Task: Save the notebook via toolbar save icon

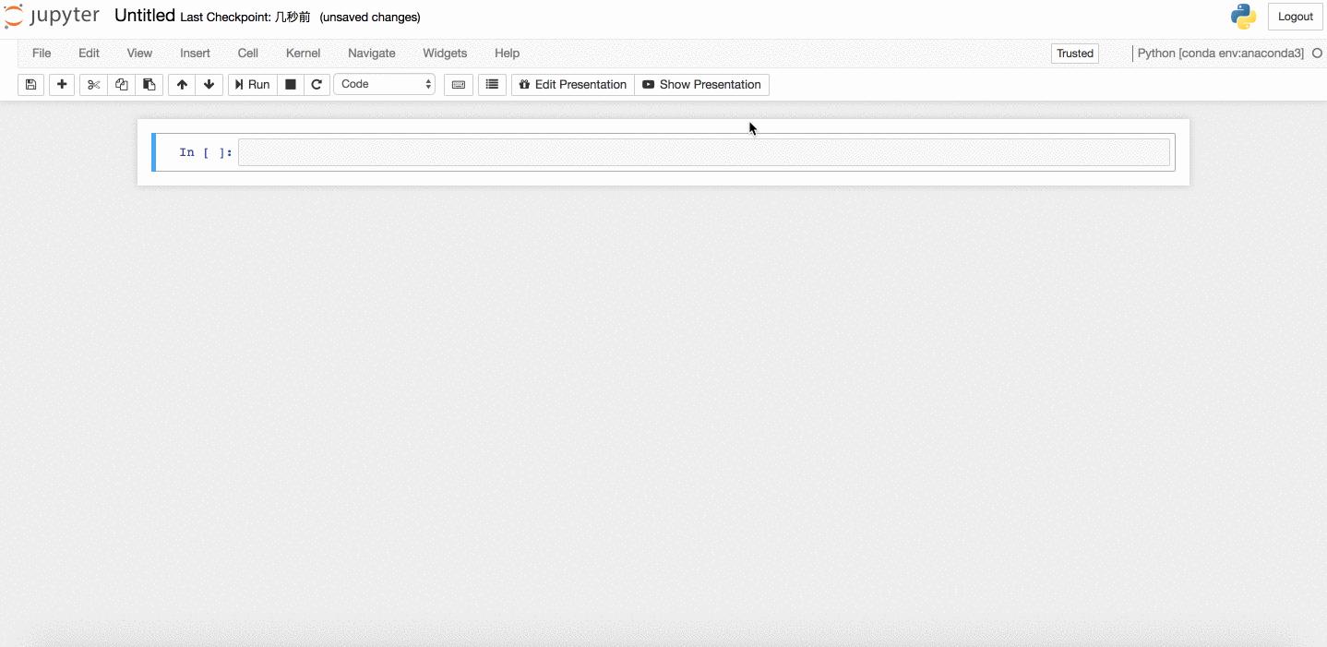Action: 30,84
